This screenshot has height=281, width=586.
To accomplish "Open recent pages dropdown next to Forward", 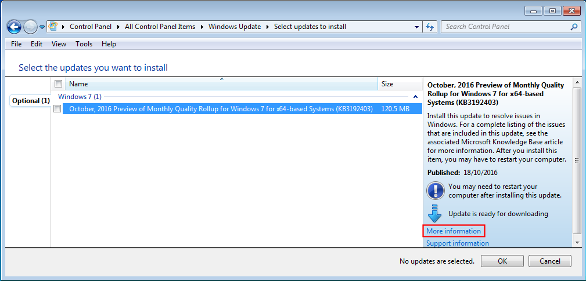I will point(42,27).
